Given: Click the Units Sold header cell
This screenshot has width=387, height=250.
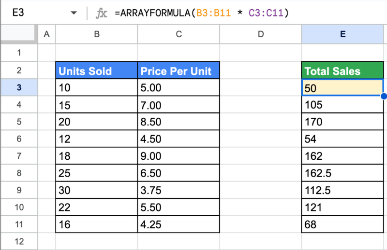Looking at the screenshot, I should (x=96, y=70).
